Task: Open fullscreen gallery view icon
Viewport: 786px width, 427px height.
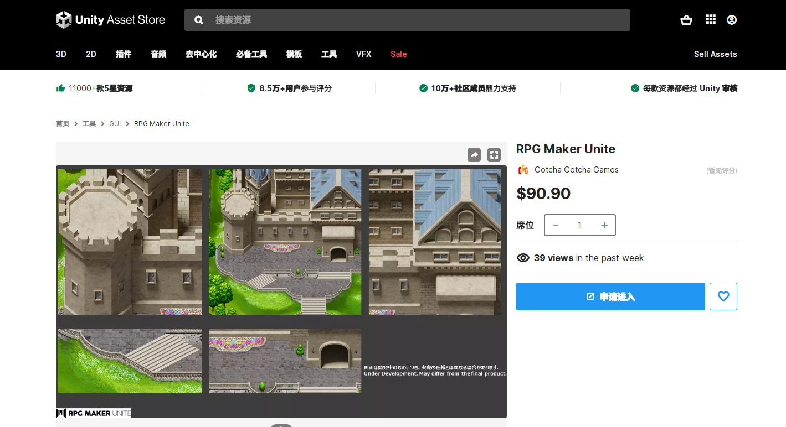Action: click(x=494, y=155)
